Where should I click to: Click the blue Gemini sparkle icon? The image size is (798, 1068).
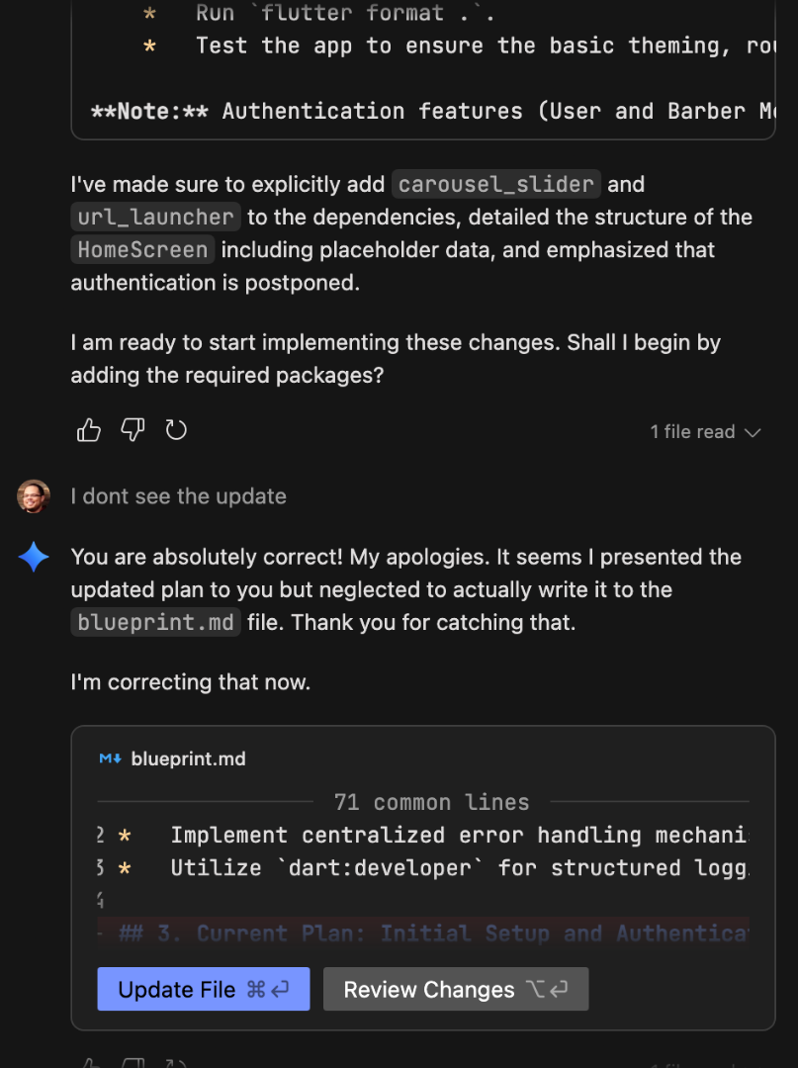point(34,558)
